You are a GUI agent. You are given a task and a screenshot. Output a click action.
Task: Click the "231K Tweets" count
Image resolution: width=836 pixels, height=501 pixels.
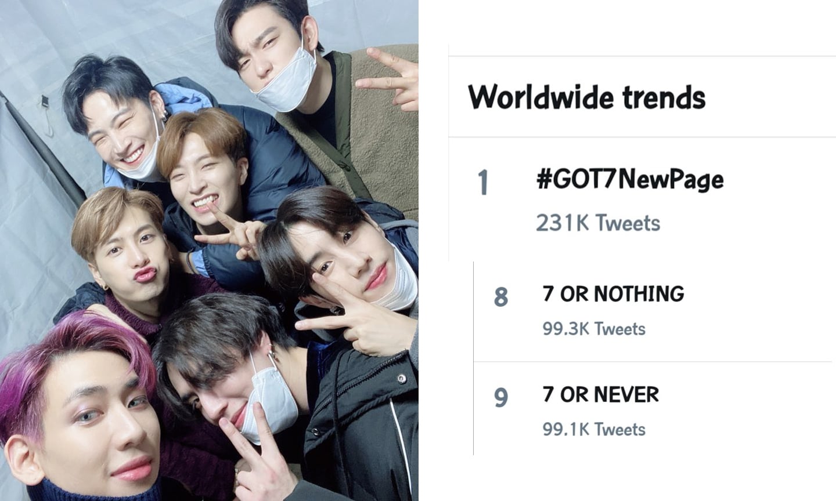[597, 223]
